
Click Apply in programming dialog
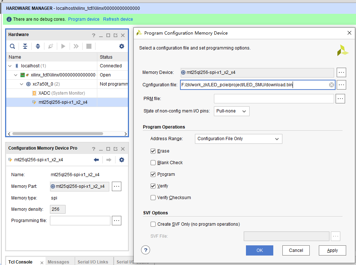tap(332, 250)
